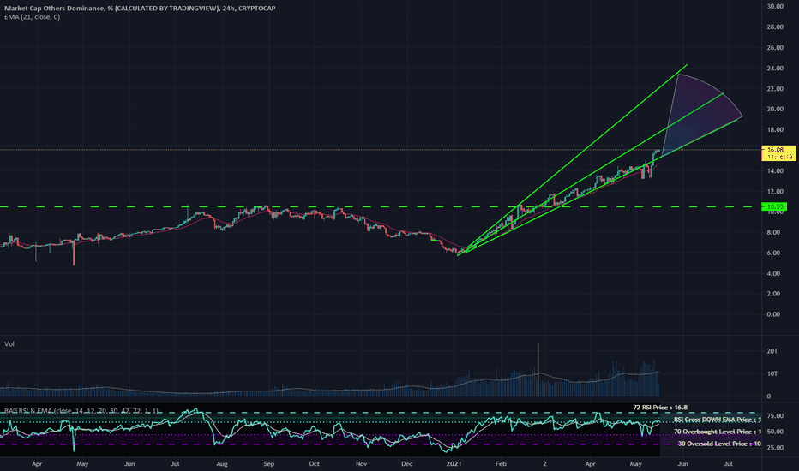Select the green dashed horizontal line drawing
The image size is (799, 471).
[x=380, y=206]
